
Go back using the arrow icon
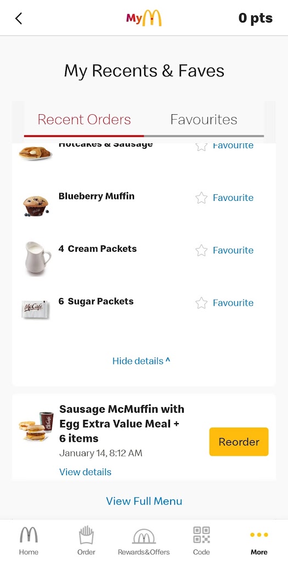pyautogui.click(x=19, y=18)
